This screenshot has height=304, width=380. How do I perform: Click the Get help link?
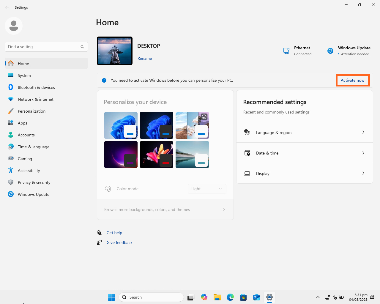(114, 233)
